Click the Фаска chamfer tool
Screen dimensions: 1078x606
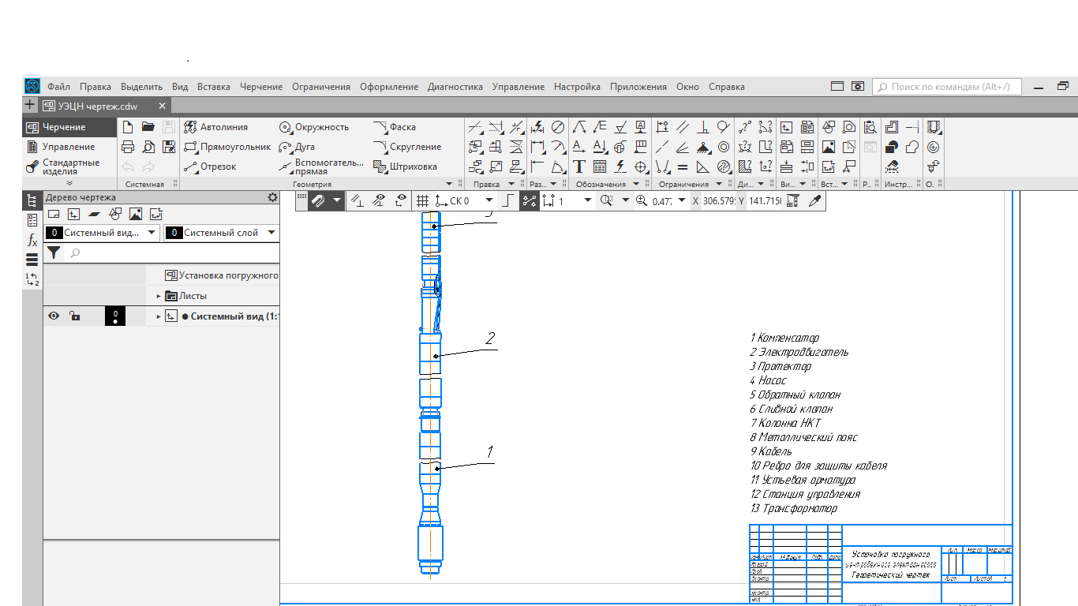(x=395, y=127)
